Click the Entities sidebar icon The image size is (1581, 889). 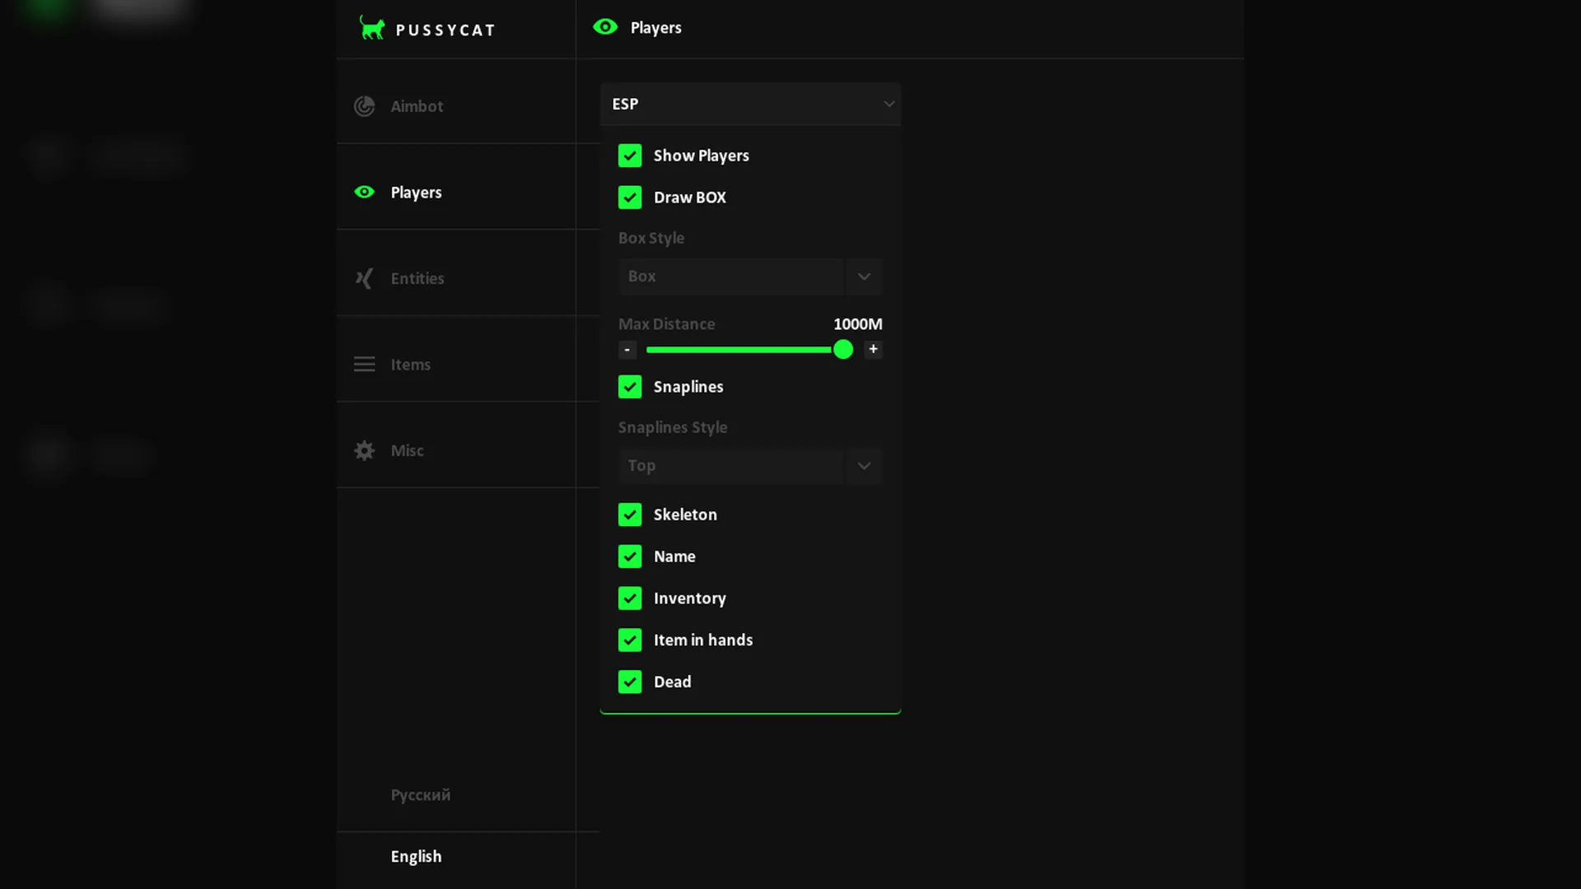coord(364,278)
